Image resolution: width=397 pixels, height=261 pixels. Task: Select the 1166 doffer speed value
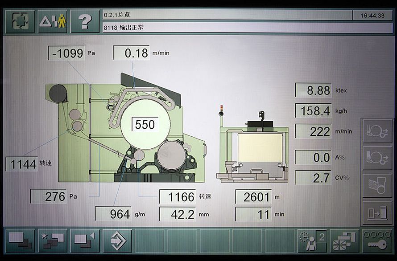click(x=178, y=197)
